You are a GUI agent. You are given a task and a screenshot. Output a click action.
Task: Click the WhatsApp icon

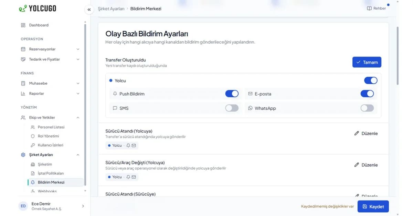pyautogui.click(x=250, y=108)
